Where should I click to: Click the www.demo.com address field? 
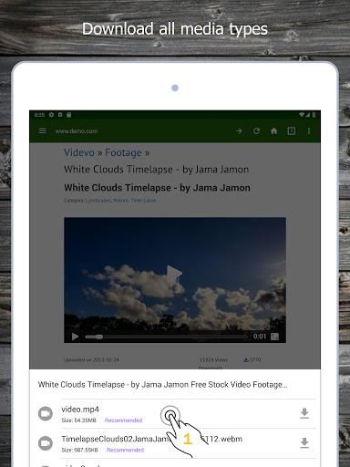click(77, 131)
